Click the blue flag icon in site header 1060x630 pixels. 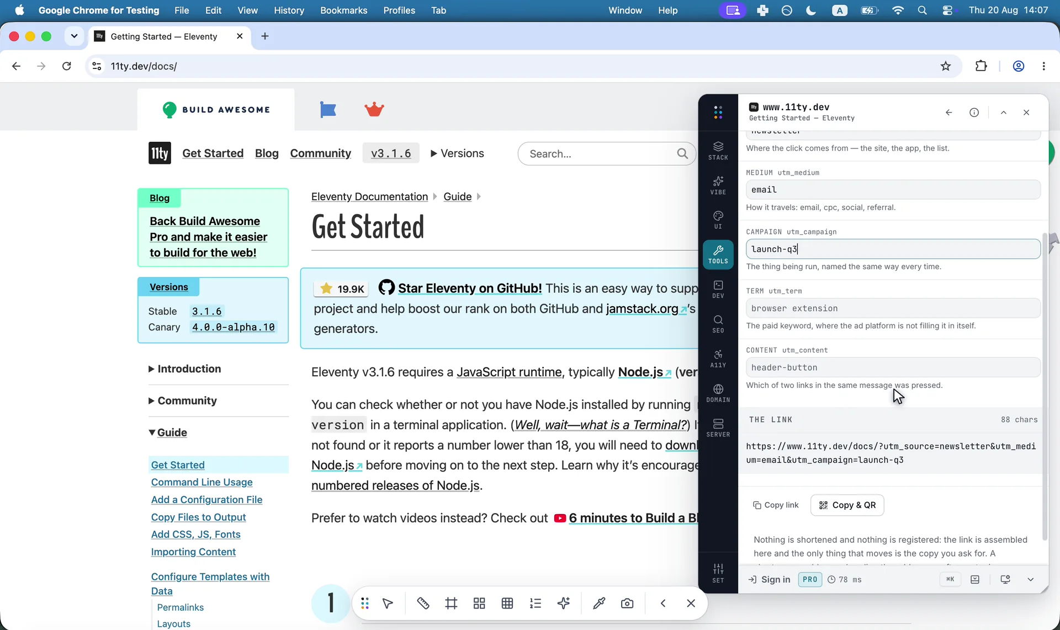click(x=328, y=110)
